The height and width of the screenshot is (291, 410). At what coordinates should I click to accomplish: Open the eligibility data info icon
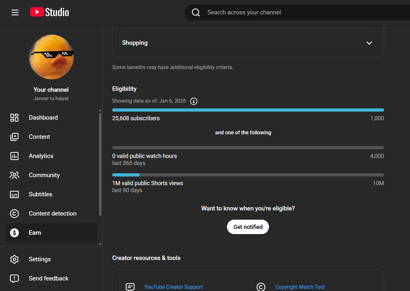(194, 101)
